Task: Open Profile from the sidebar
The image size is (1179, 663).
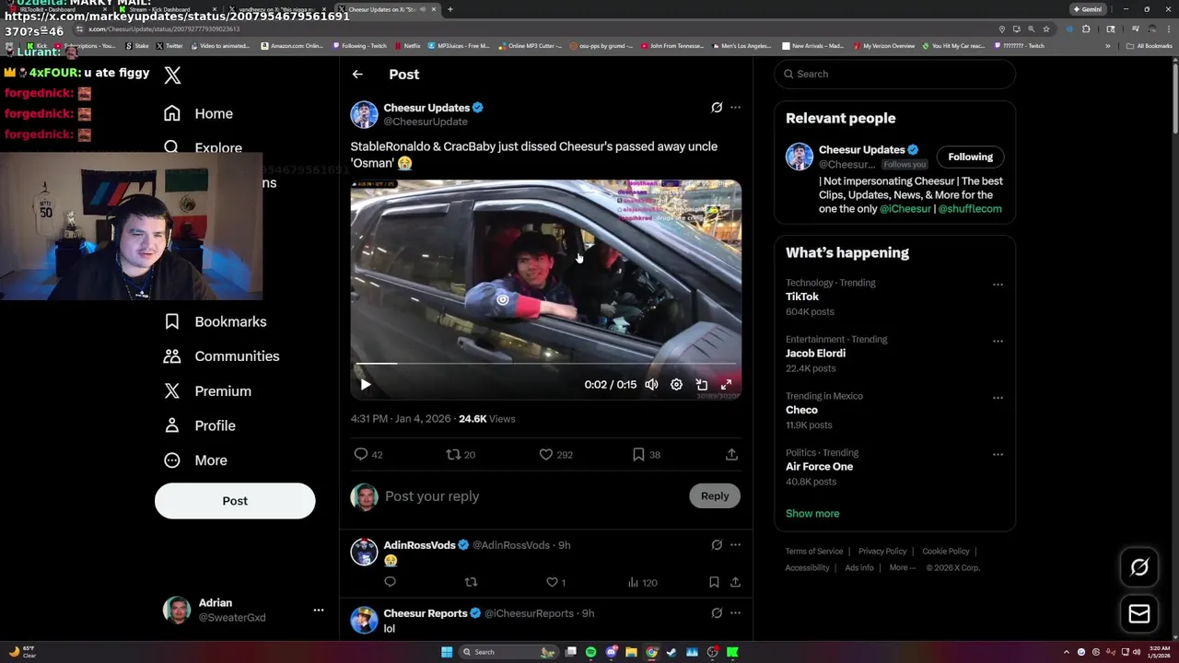Action: (199, 425)
